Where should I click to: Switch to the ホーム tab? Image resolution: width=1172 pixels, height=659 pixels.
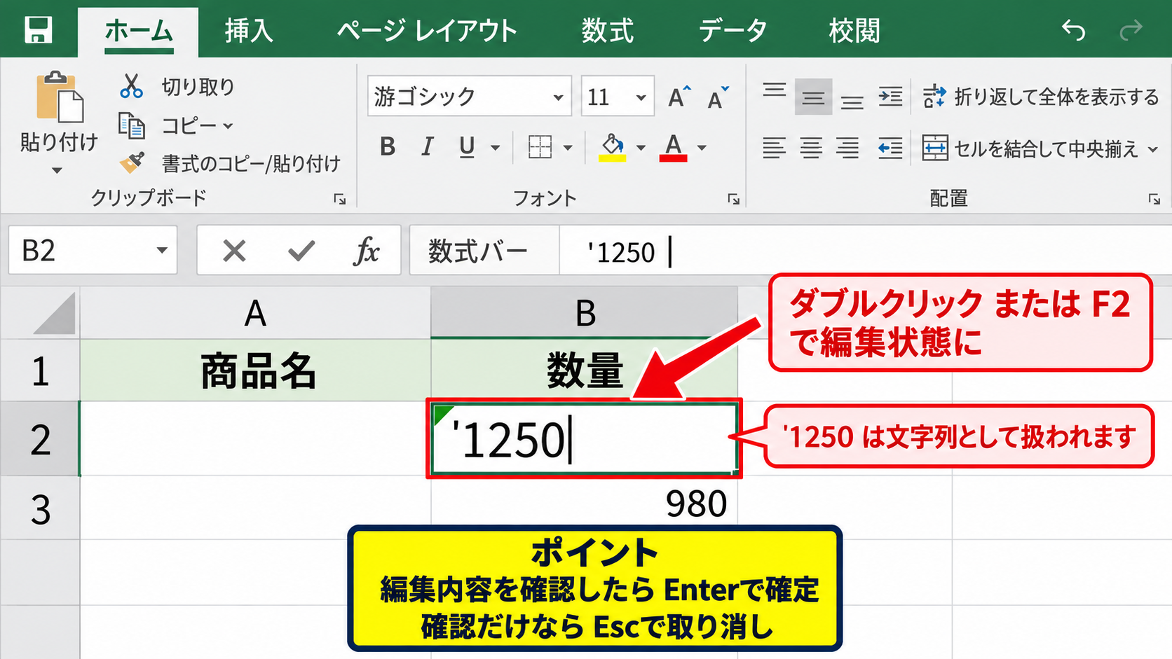[x=138, y=32]
